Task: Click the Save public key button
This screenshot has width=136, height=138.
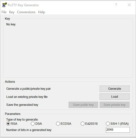Action: [83, 105]
